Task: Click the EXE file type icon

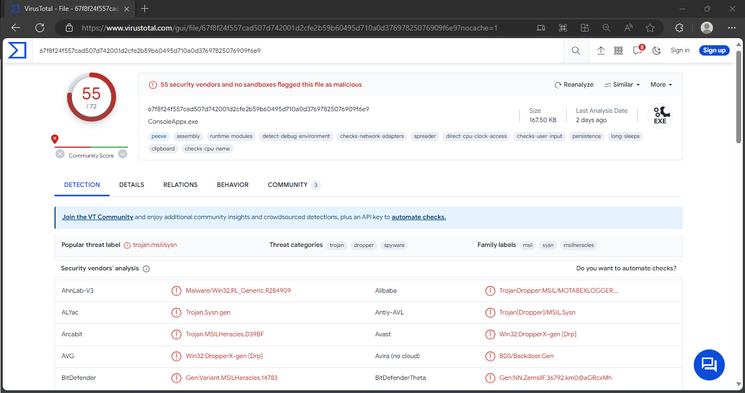Action: (660, 115)
